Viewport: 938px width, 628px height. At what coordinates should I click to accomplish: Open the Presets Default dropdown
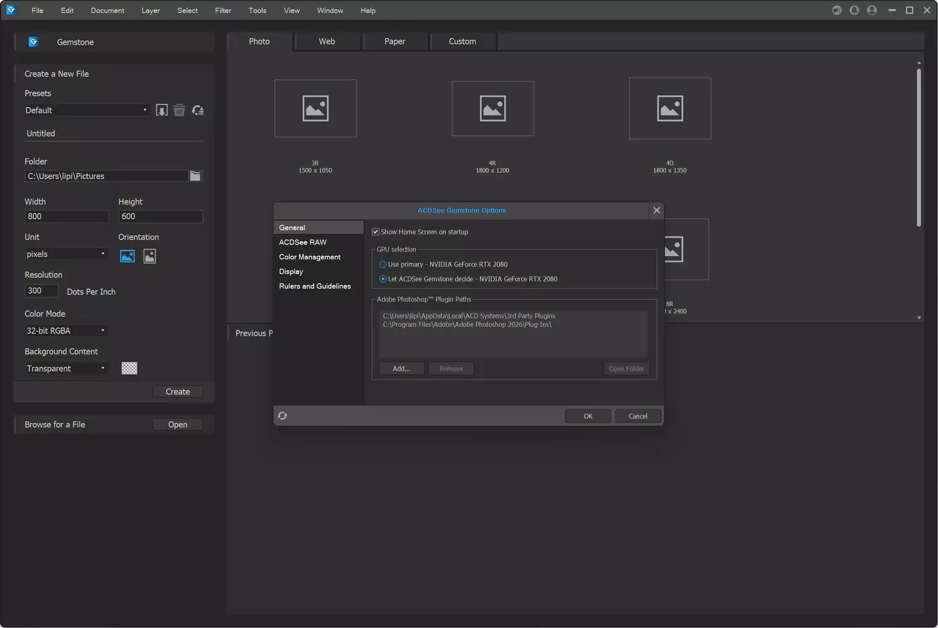[x=86, y=110]
